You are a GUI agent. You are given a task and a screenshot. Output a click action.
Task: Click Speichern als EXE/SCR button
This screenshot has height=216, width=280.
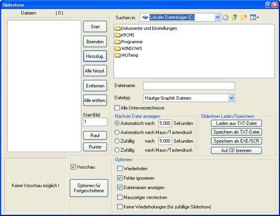point(236,141)
